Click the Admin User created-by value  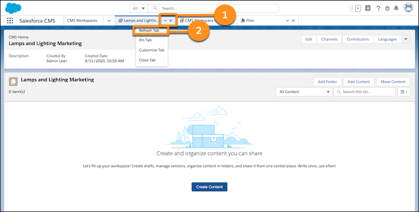pyautogui.click(x=56, y=61)
